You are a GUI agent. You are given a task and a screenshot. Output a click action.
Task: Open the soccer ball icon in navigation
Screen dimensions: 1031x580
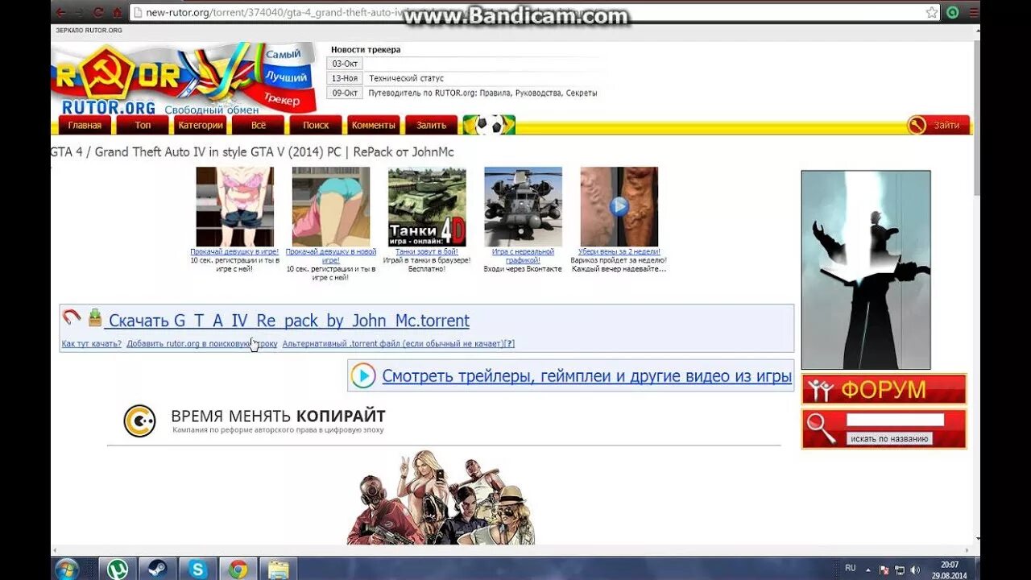[490, 125]
